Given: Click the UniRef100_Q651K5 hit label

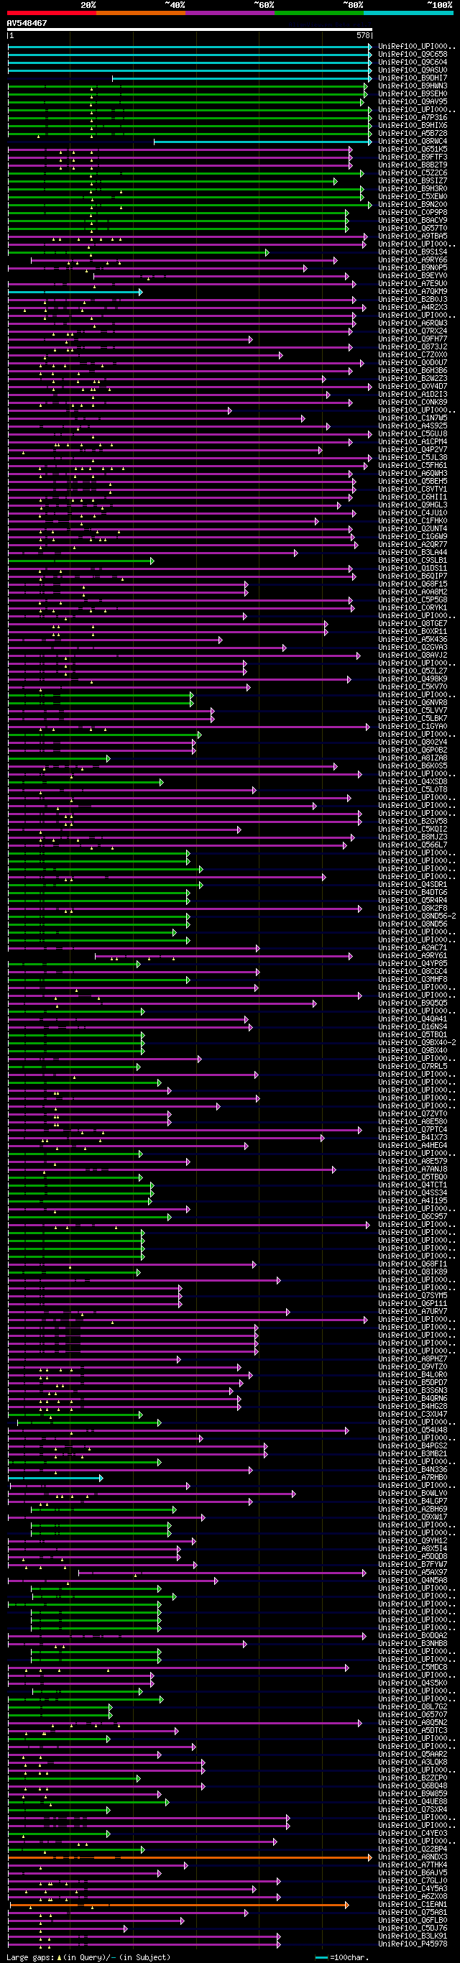Looking at the screenshot, I should point(413,150).
